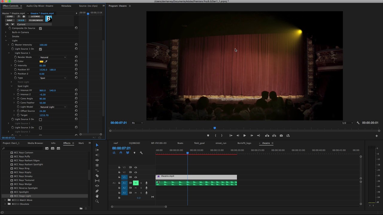Expand the Smoke parameter group
The image size is (383, 215).
coord(6,36)
